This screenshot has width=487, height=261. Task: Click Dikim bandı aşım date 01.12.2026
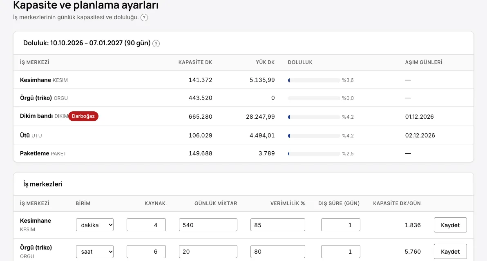(x=419, y=117)
